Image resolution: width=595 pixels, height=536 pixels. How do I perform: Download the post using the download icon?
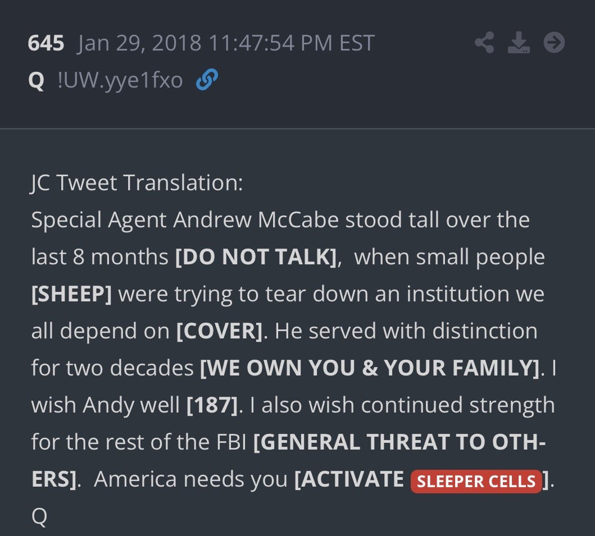point(519,43)
